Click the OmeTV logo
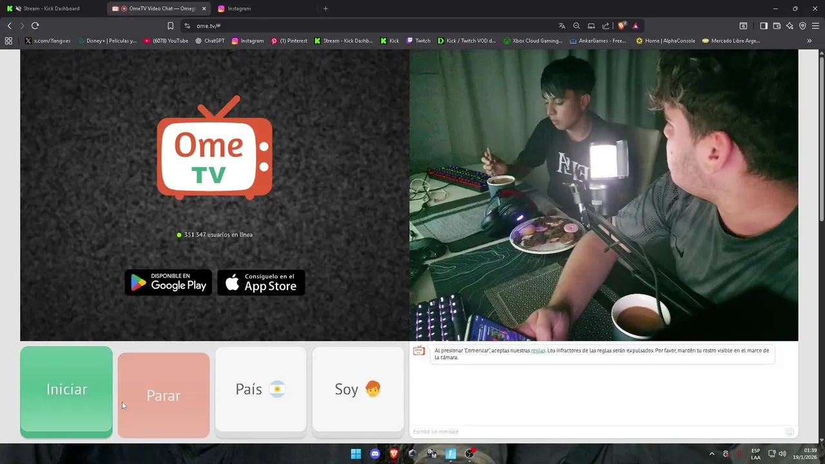The image size is (825, 464). [215, 148]
